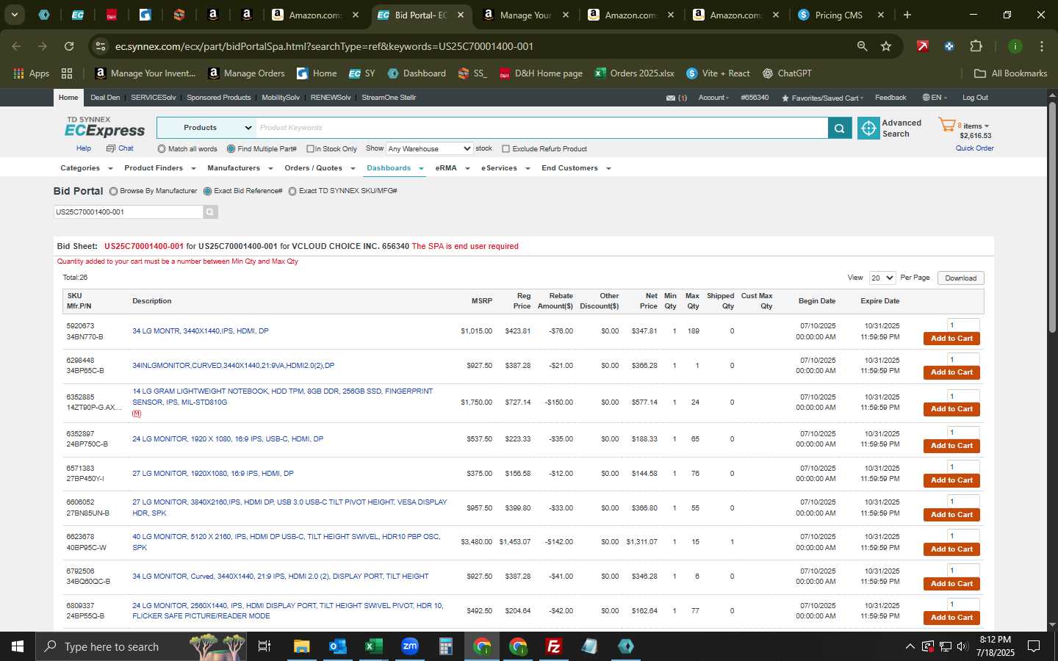The width and height of the screenshot is (1058, 661).
Task: Expand the EN language dropdown
Action: [x=935, y=98]
